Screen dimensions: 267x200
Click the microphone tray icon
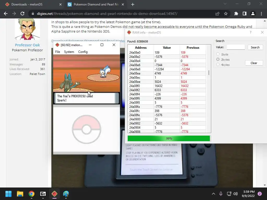(x=221, y=194)
